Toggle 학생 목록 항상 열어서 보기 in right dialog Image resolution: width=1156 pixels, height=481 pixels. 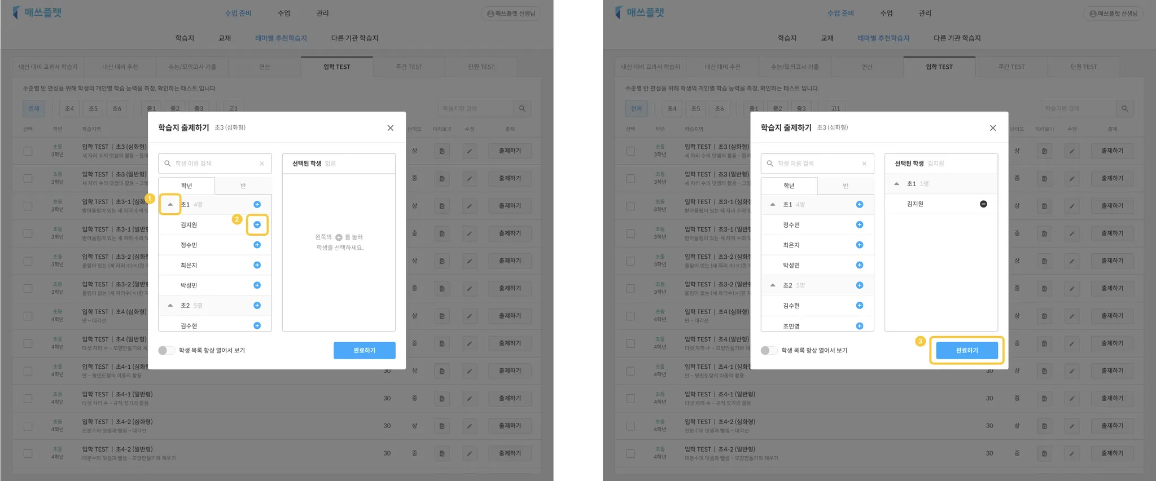[x=768, y=350]
